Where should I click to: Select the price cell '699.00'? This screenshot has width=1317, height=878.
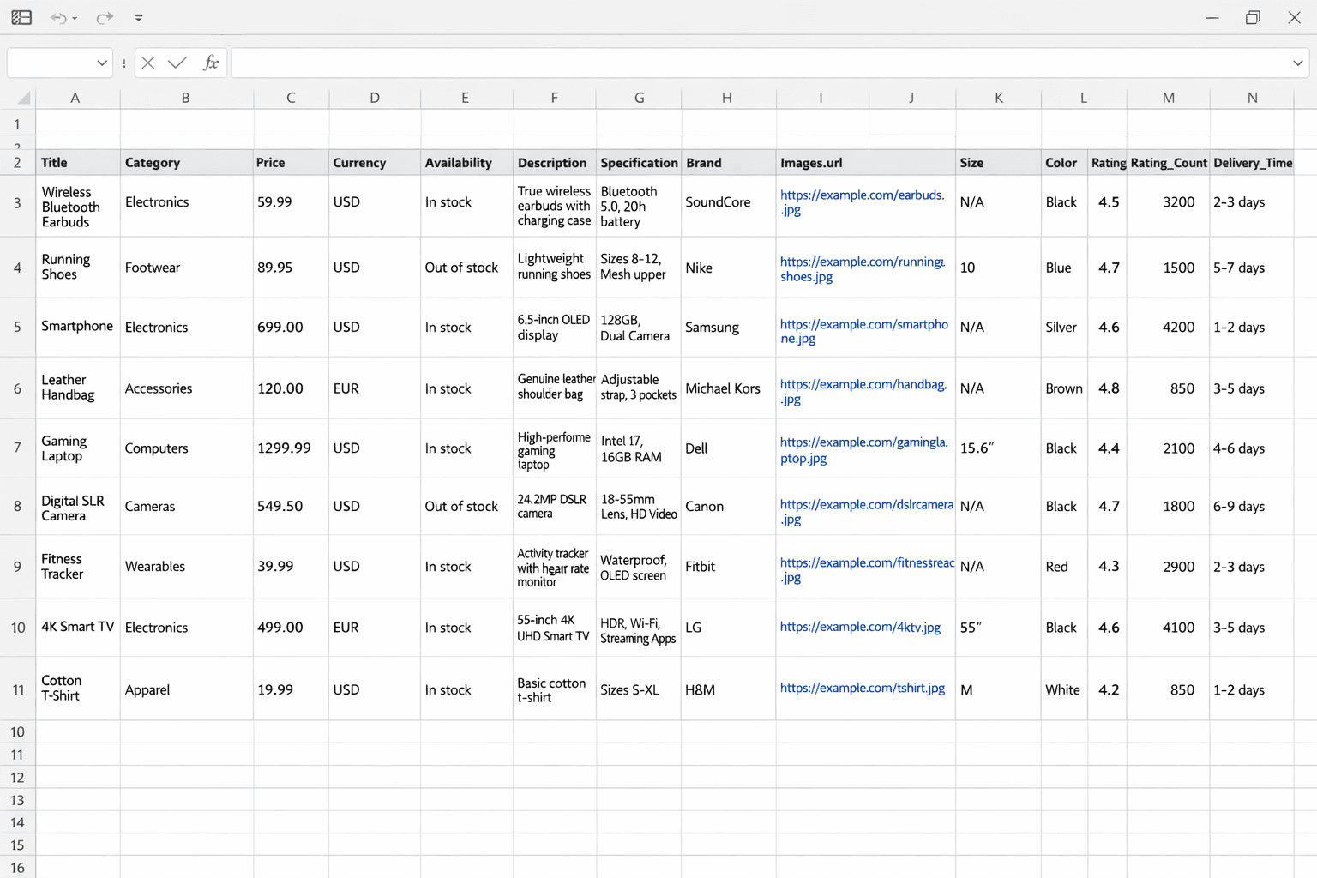[x=292, y=328]
